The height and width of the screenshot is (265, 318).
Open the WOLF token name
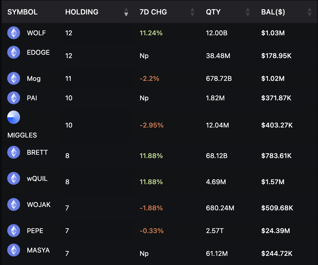36,33
